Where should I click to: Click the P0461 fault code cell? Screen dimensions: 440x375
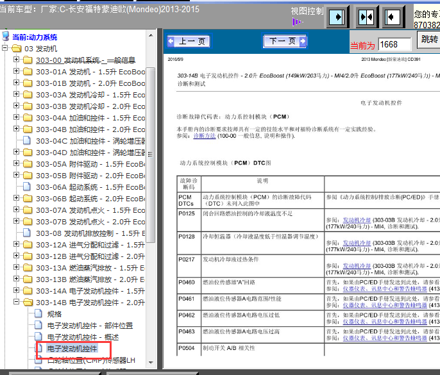point(189,302)
